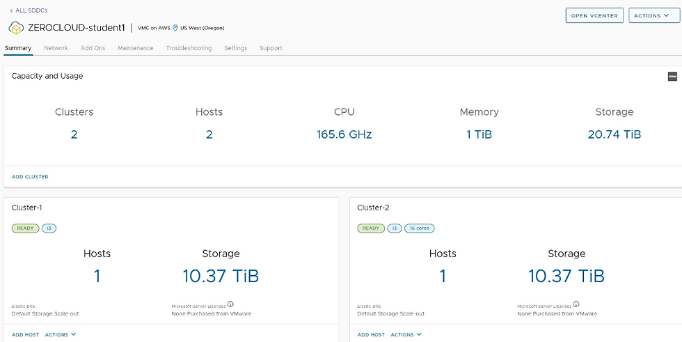This screenshot has width=682, height=342.
Task: Select the Summary tab
Action: coord(18,48)
